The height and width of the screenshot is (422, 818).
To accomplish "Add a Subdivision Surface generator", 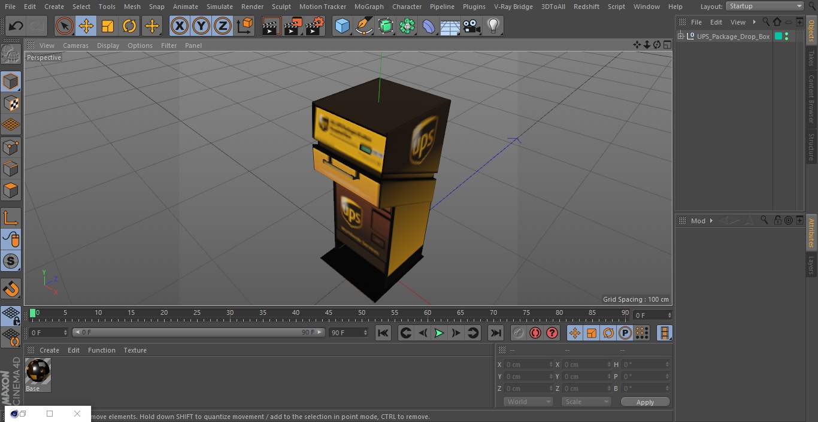I will [x=386, y=26].
